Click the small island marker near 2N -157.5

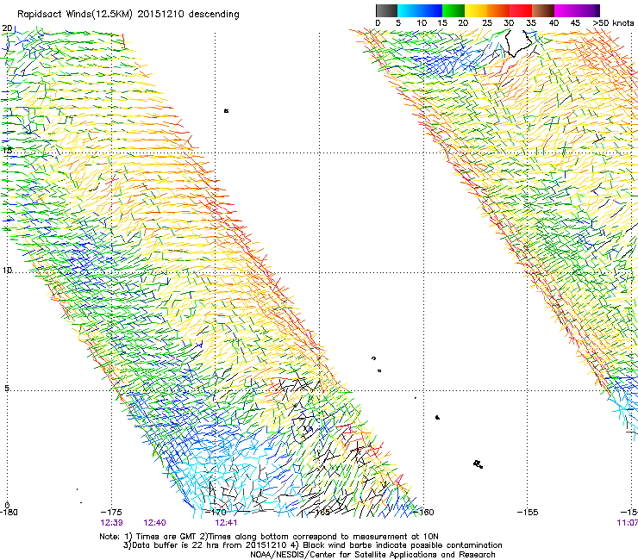coord(478,464)
